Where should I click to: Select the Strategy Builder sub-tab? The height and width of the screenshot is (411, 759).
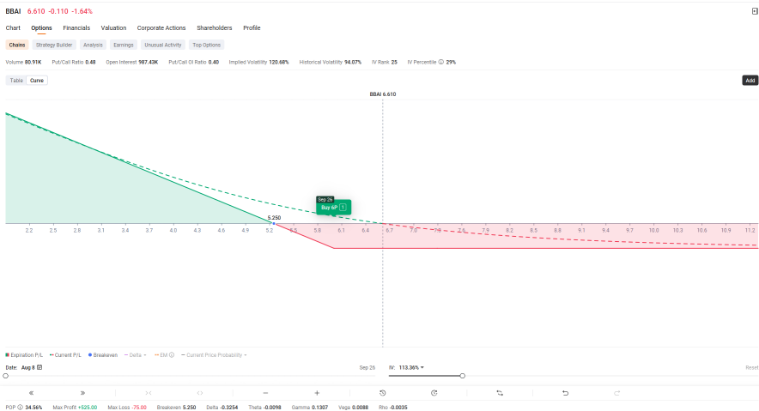(54, 45)
